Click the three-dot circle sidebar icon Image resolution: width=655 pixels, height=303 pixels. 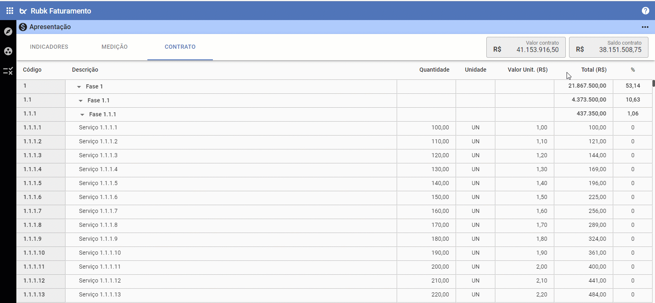point(8,51)
